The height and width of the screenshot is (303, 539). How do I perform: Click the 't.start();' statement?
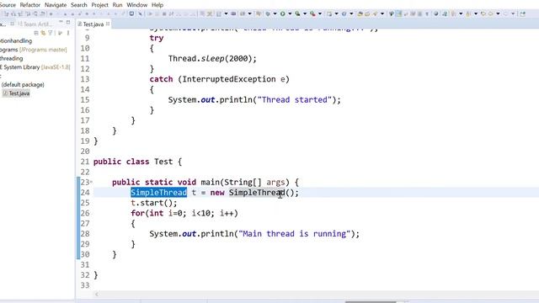(x=154, y=203)
